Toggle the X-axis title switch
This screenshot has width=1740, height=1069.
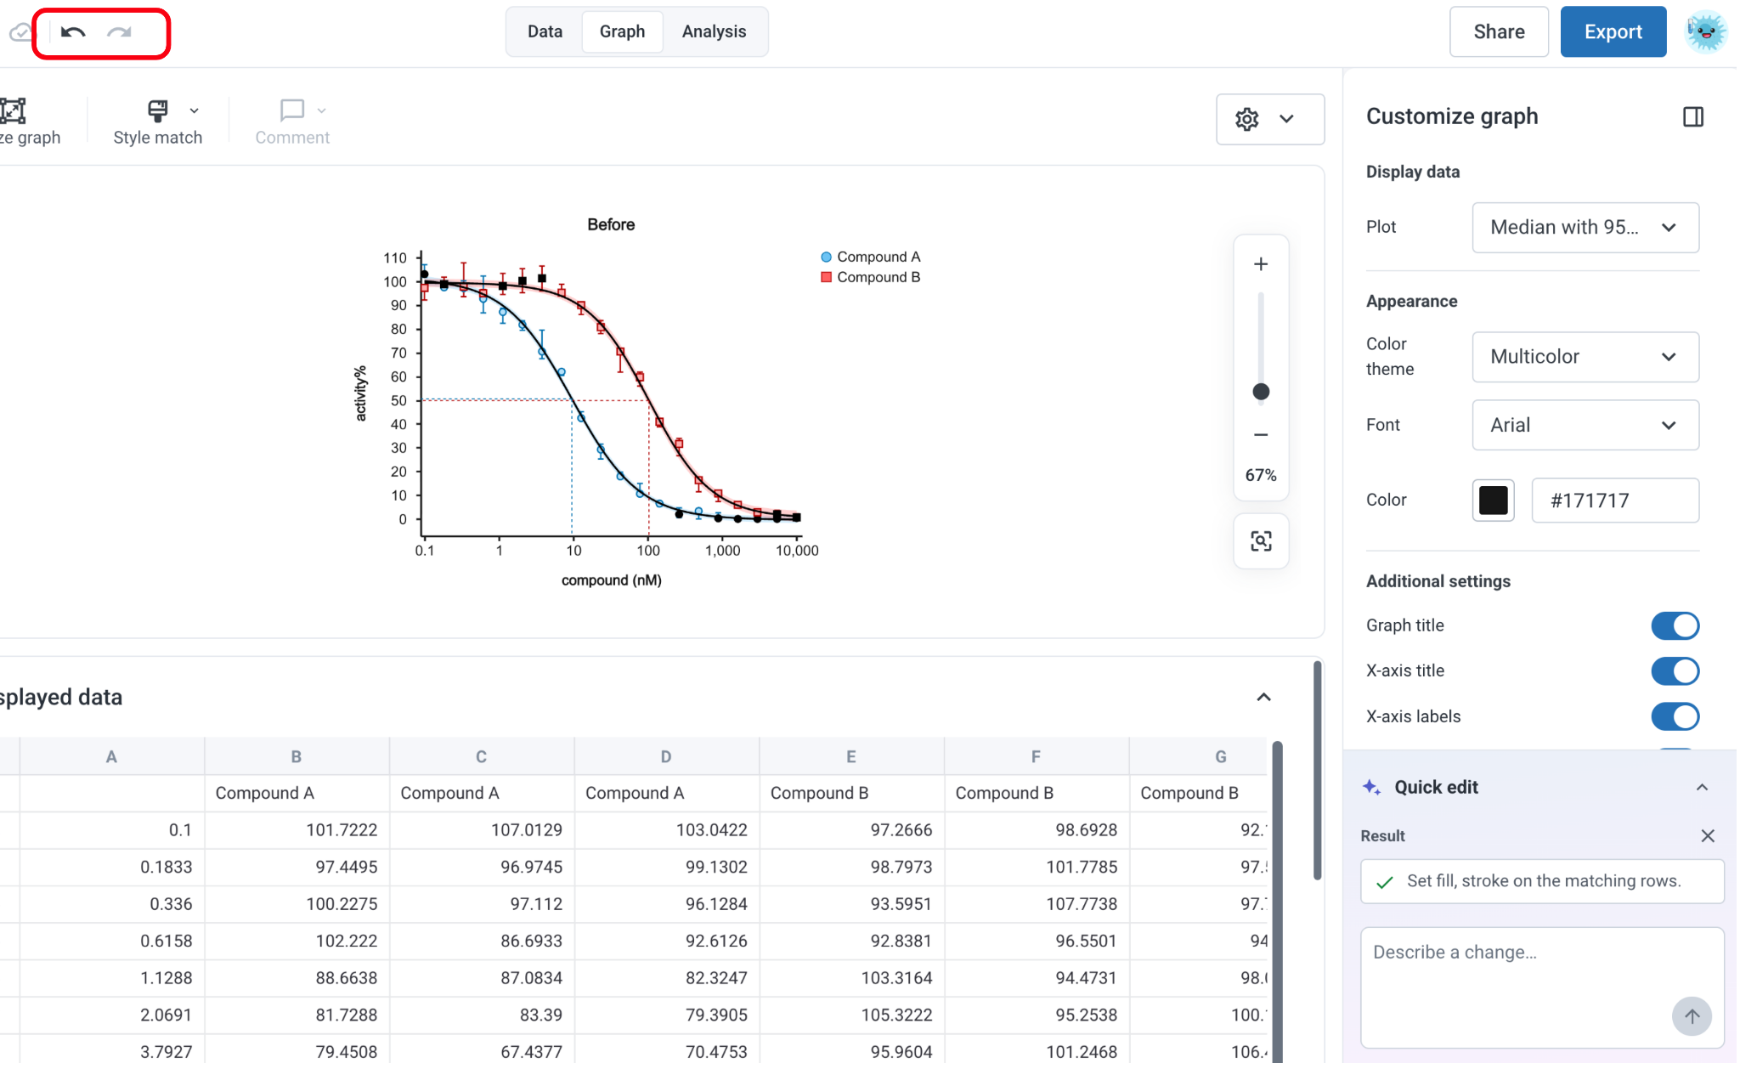pos(1675,670)
